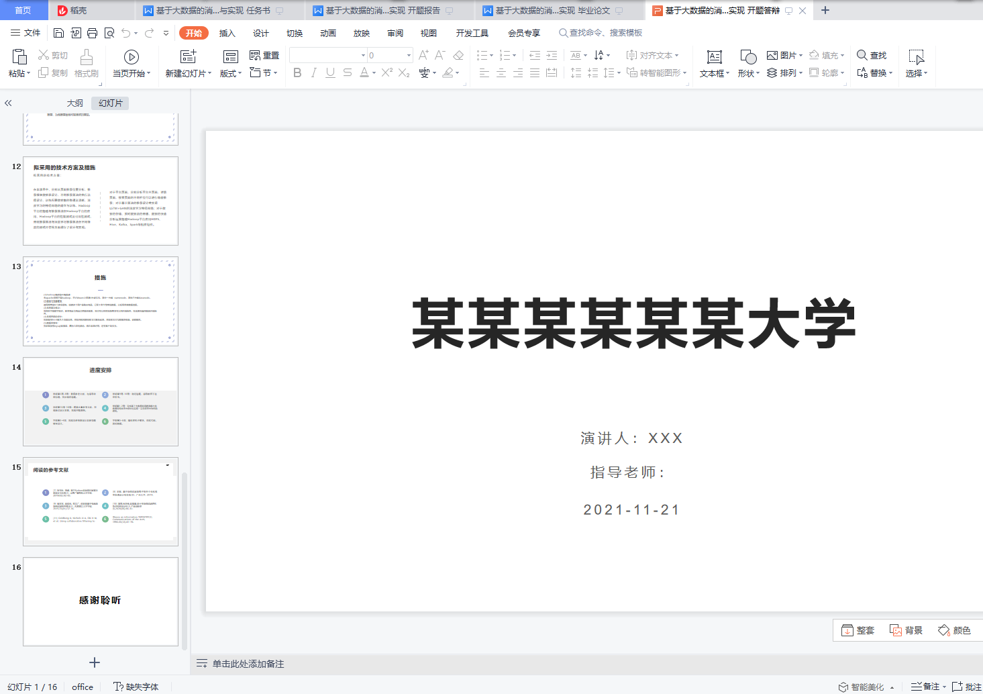Collapse the slide panel with double-chevron icon

(8, 103)
